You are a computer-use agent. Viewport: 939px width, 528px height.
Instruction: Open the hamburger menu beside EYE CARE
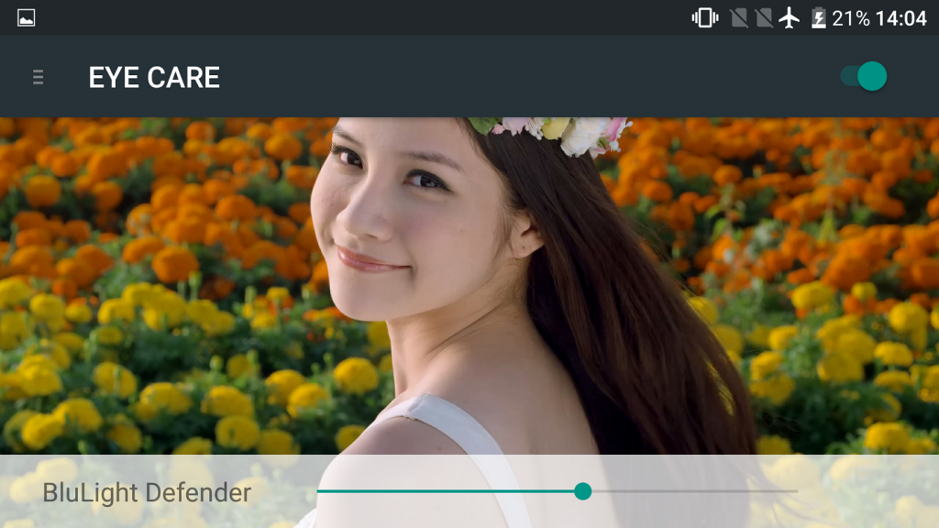[x=38, y=77]
